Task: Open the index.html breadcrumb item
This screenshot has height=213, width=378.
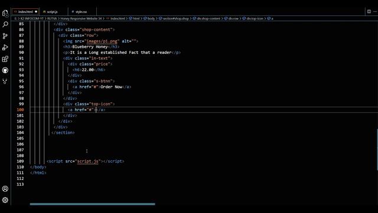Action: pos(116,18)
